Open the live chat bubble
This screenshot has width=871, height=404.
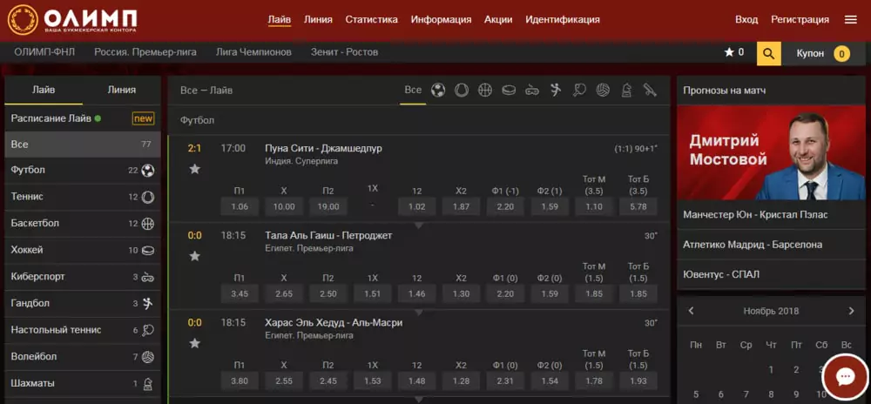pyautogui.click(x=845, y=378)
